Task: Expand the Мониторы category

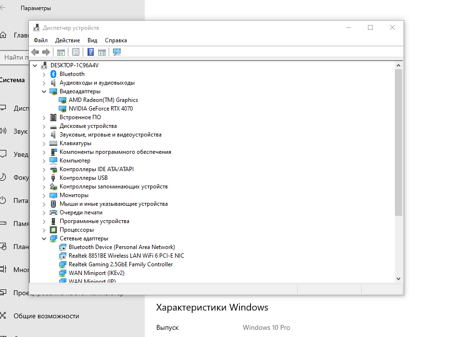Action: pyautogui.click(x=44, y=196)
